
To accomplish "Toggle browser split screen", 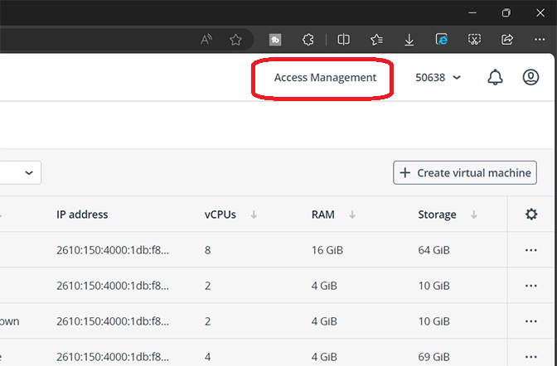I will 343,40.
